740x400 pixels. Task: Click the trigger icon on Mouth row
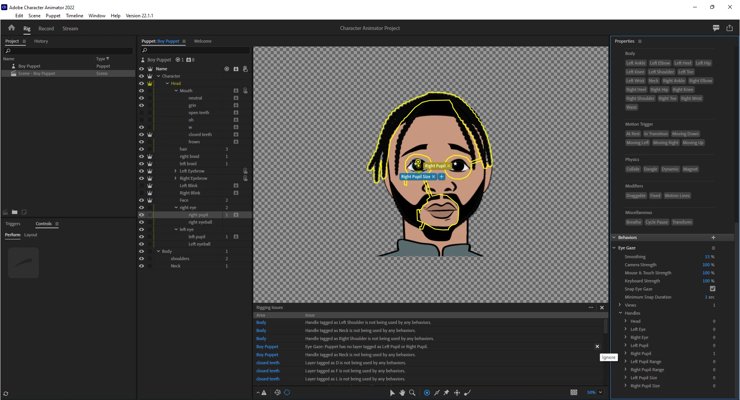coord(245,91)
